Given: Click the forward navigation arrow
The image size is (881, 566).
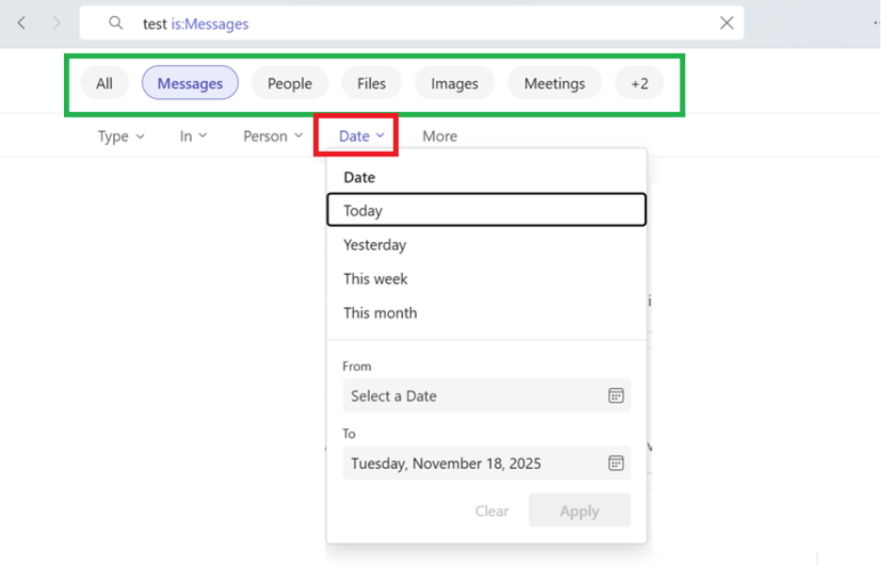Looking at the screenshot, I should [x=56, y=23].
